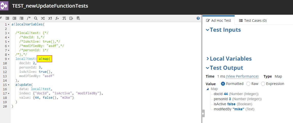This screenshot has width=293, height=123.
Task: Click the TEST_newUpdateFunctionTests title
Action: [x=50, y=6]
